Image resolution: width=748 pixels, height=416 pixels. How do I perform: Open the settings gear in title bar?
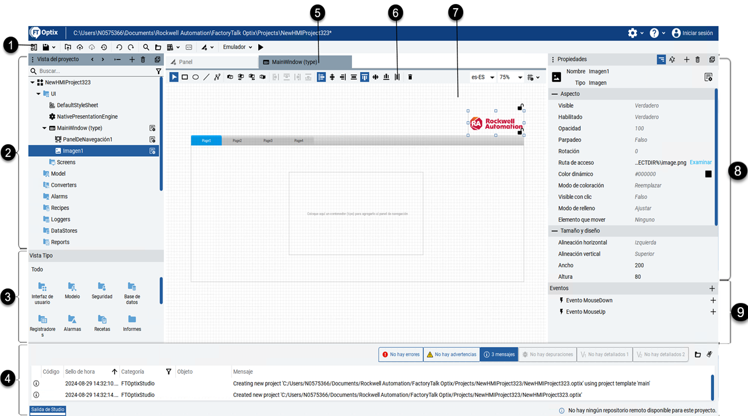(633, 33)
